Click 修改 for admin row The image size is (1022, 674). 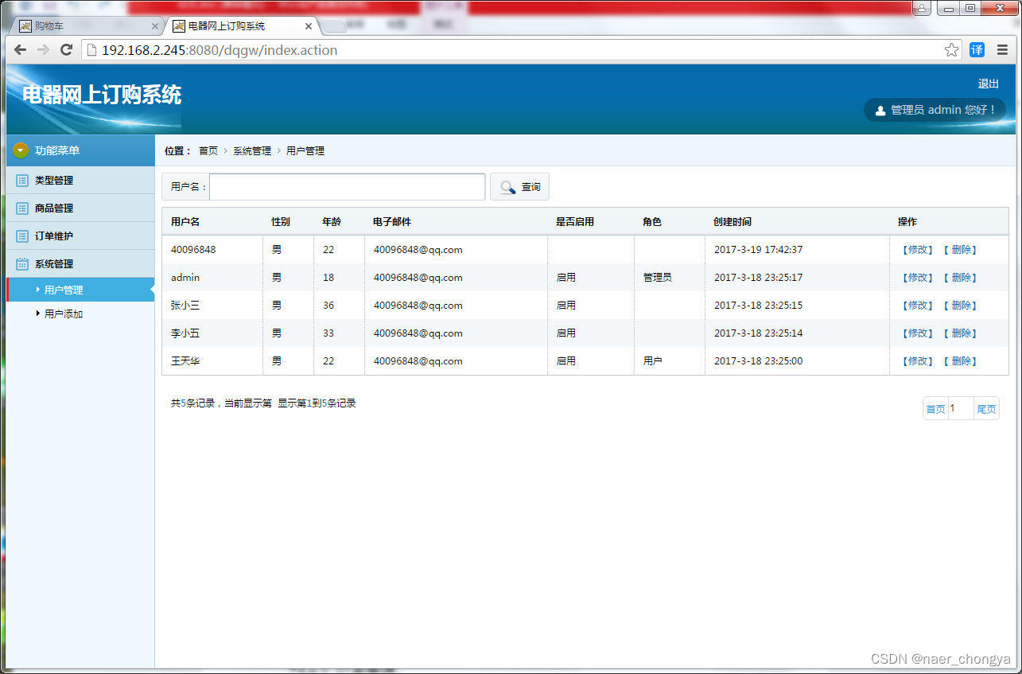917,278
